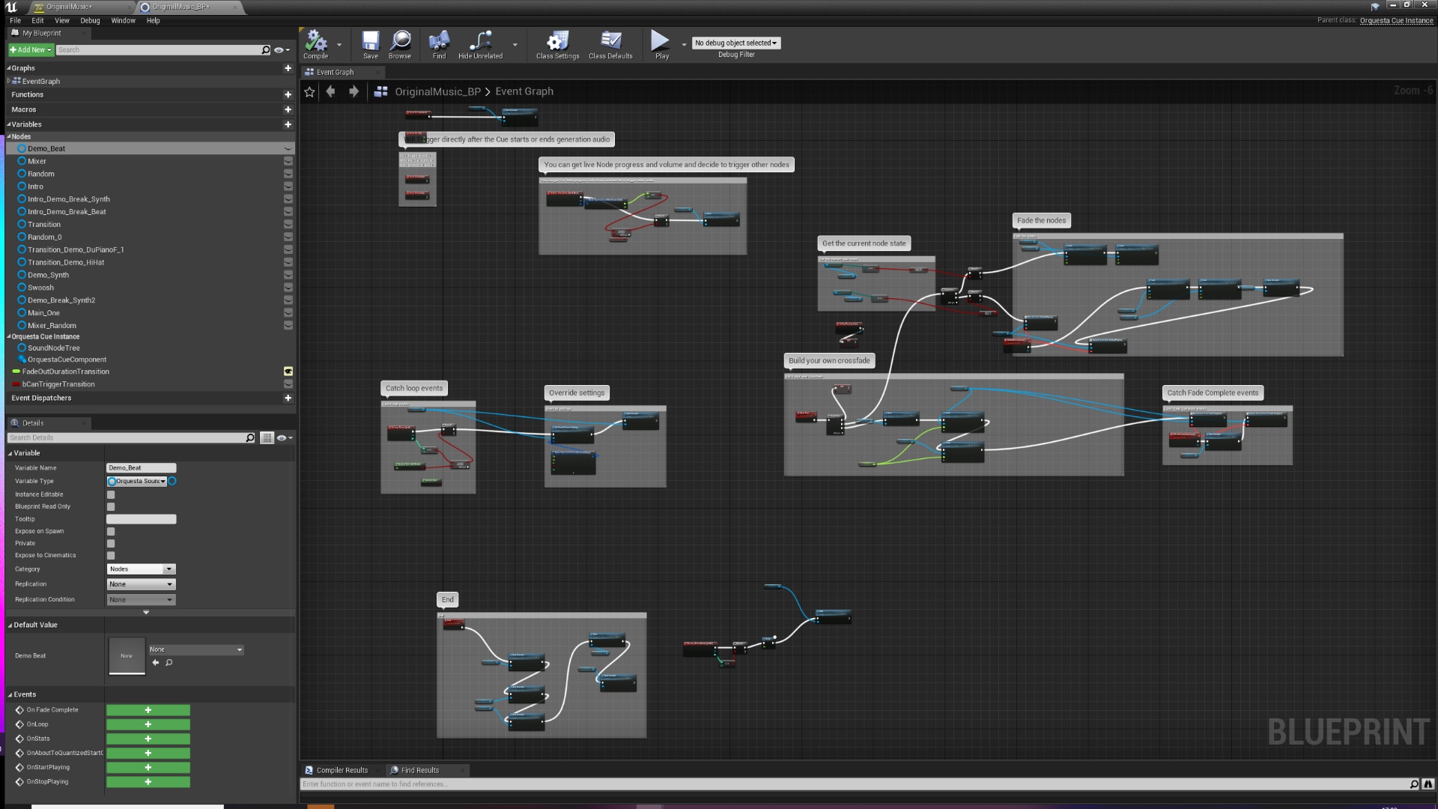This screenshot has height=809, width=1438.
Task: Open Class Defaults from toolbar
Action: [610, 42]
